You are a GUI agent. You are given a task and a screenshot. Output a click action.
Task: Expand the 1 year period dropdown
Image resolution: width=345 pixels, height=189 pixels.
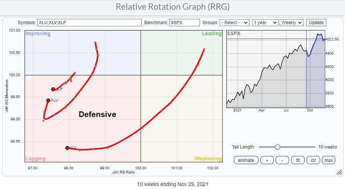click(x=265, y=23)
